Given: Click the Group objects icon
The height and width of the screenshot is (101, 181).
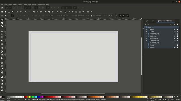Looking at the screenshot, I should coord(57,12).
